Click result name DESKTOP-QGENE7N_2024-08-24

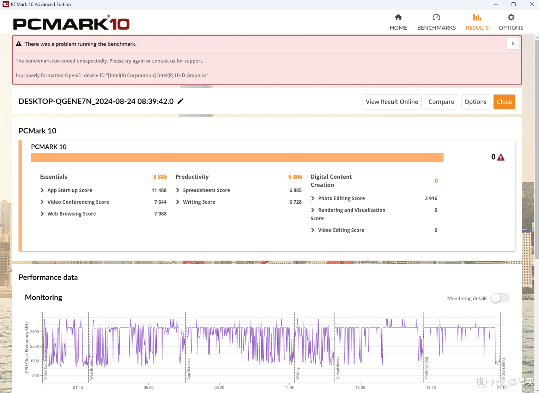pos(96,101)
